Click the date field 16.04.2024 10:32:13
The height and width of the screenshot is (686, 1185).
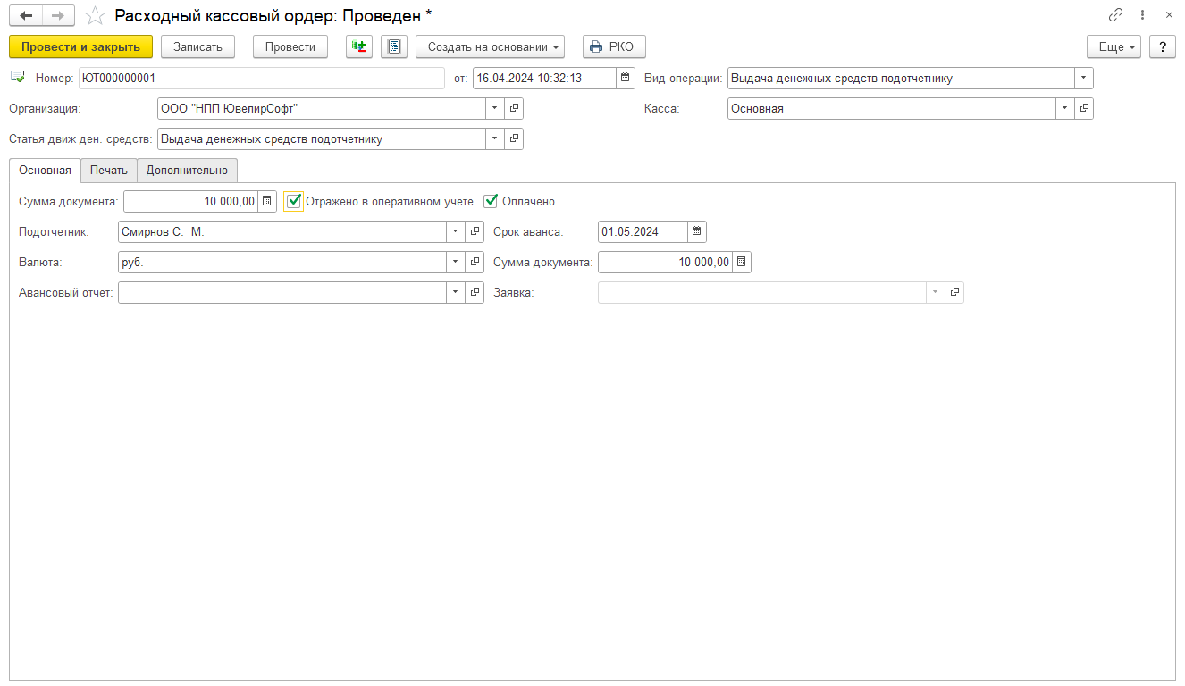tap(543, 78)
